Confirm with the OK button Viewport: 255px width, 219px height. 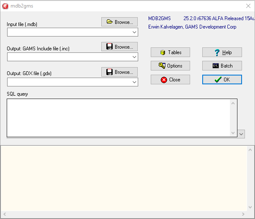(x=222, y=80)
